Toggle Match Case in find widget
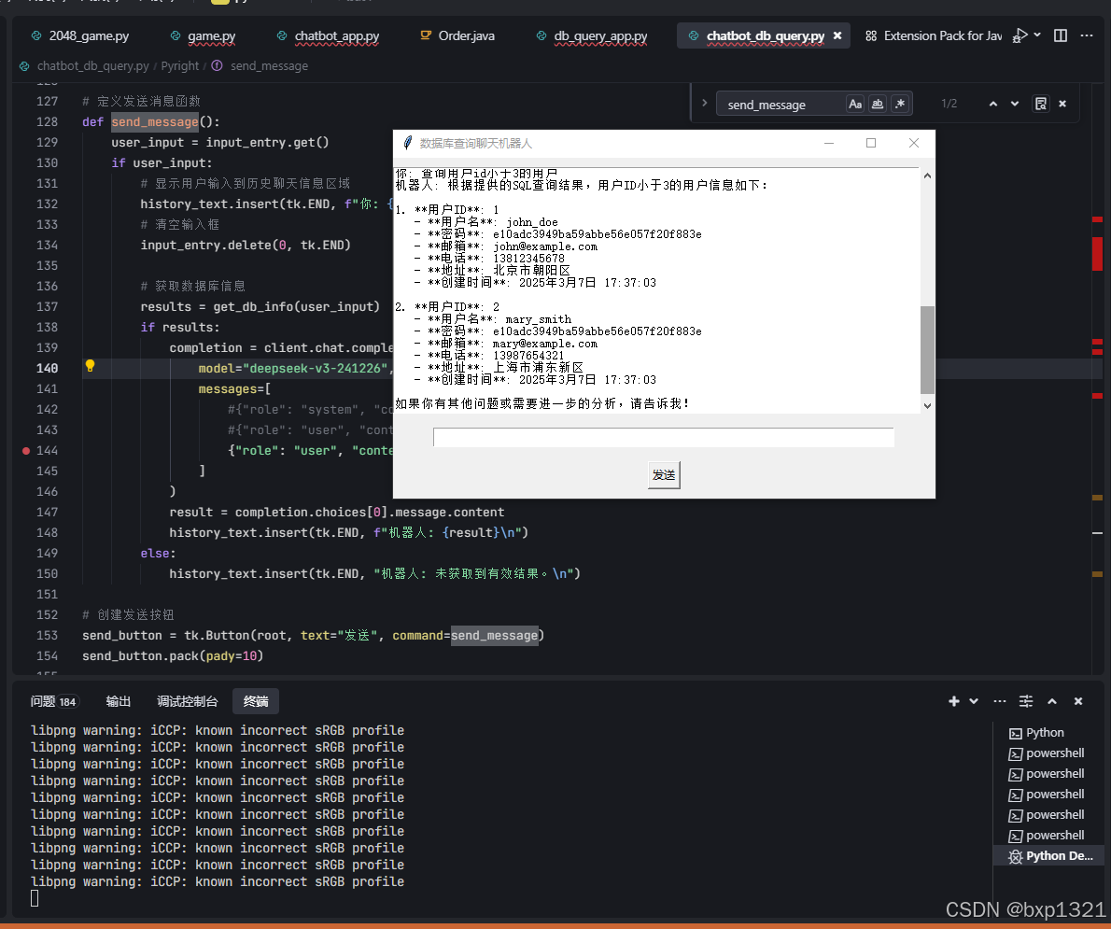Screen dimensions: 1111x929 pos(855,105)
